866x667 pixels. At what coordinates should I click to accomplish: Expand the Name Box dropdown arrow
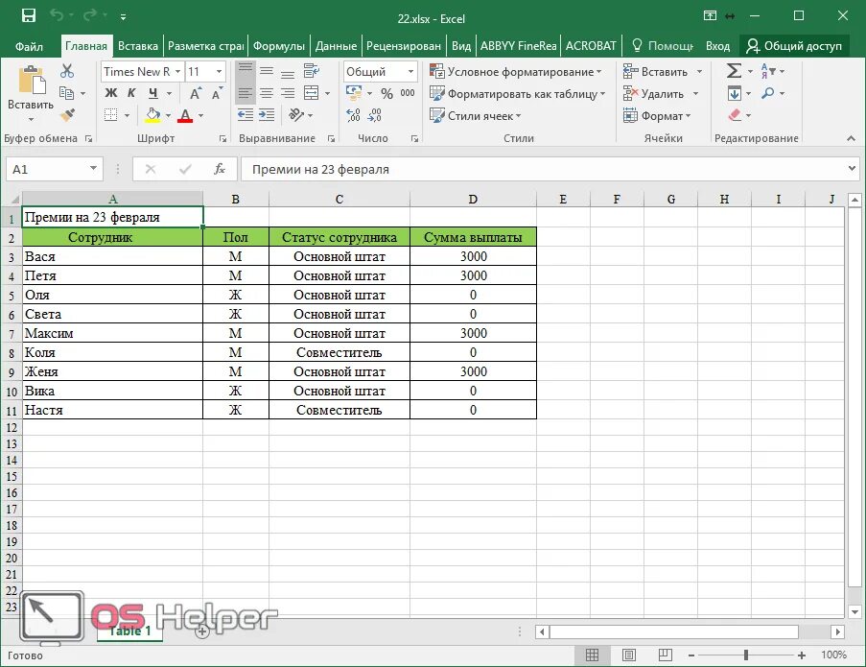[93, 169]
